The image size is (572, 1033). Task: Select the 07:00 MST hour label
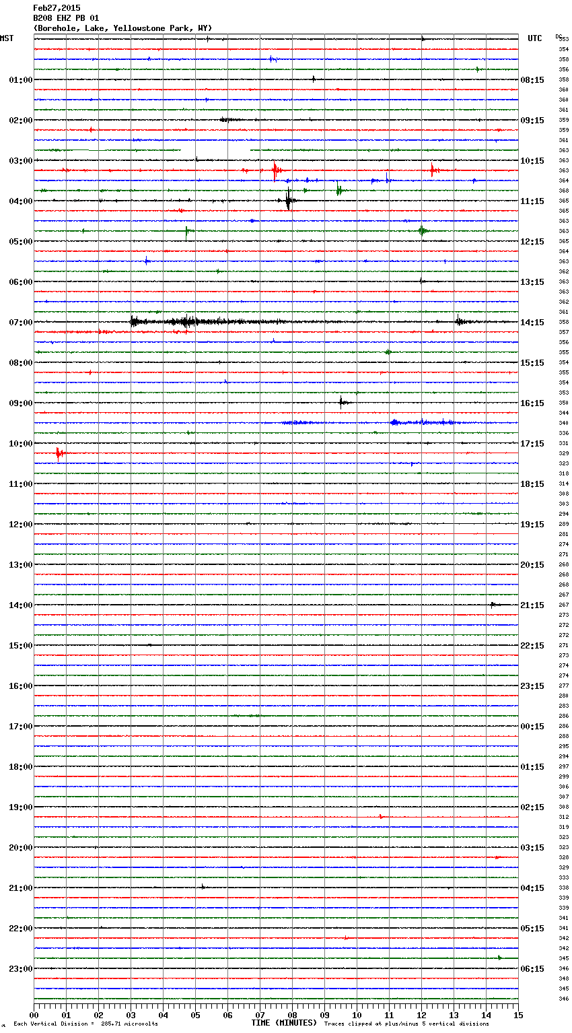[21, 322]
